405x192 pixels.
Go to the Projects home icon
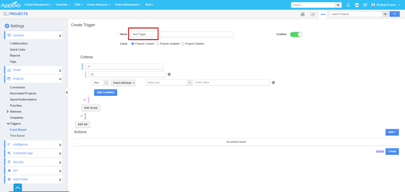[x=303, y=14]
